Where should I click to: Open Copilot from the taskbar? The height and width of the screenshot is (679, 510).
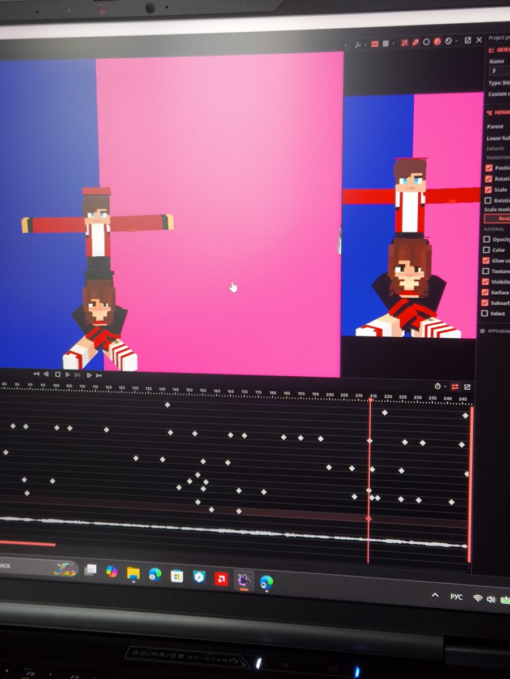tap(112, 571)
